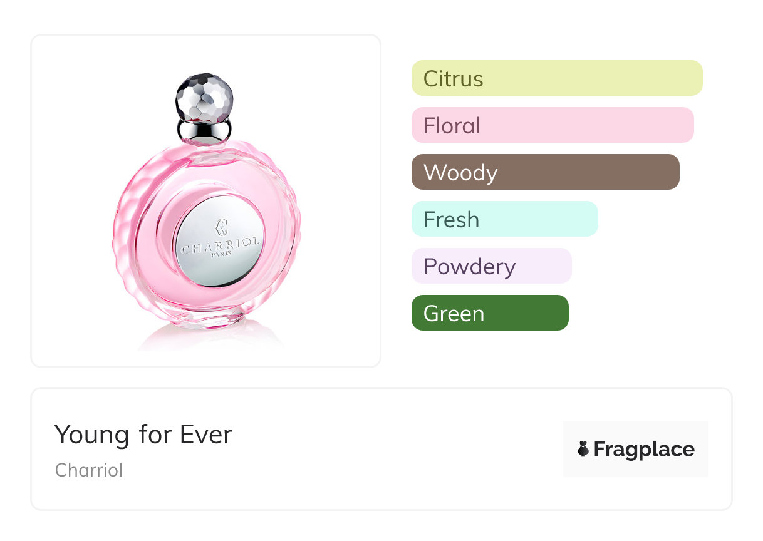This screenshot has height=541, width=763.
Task: Select the Citrus accord bar
Action: [x=556, y=78]
